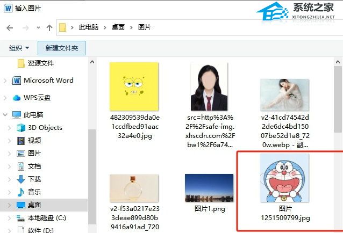Expand the 文档 tree node

9,166
